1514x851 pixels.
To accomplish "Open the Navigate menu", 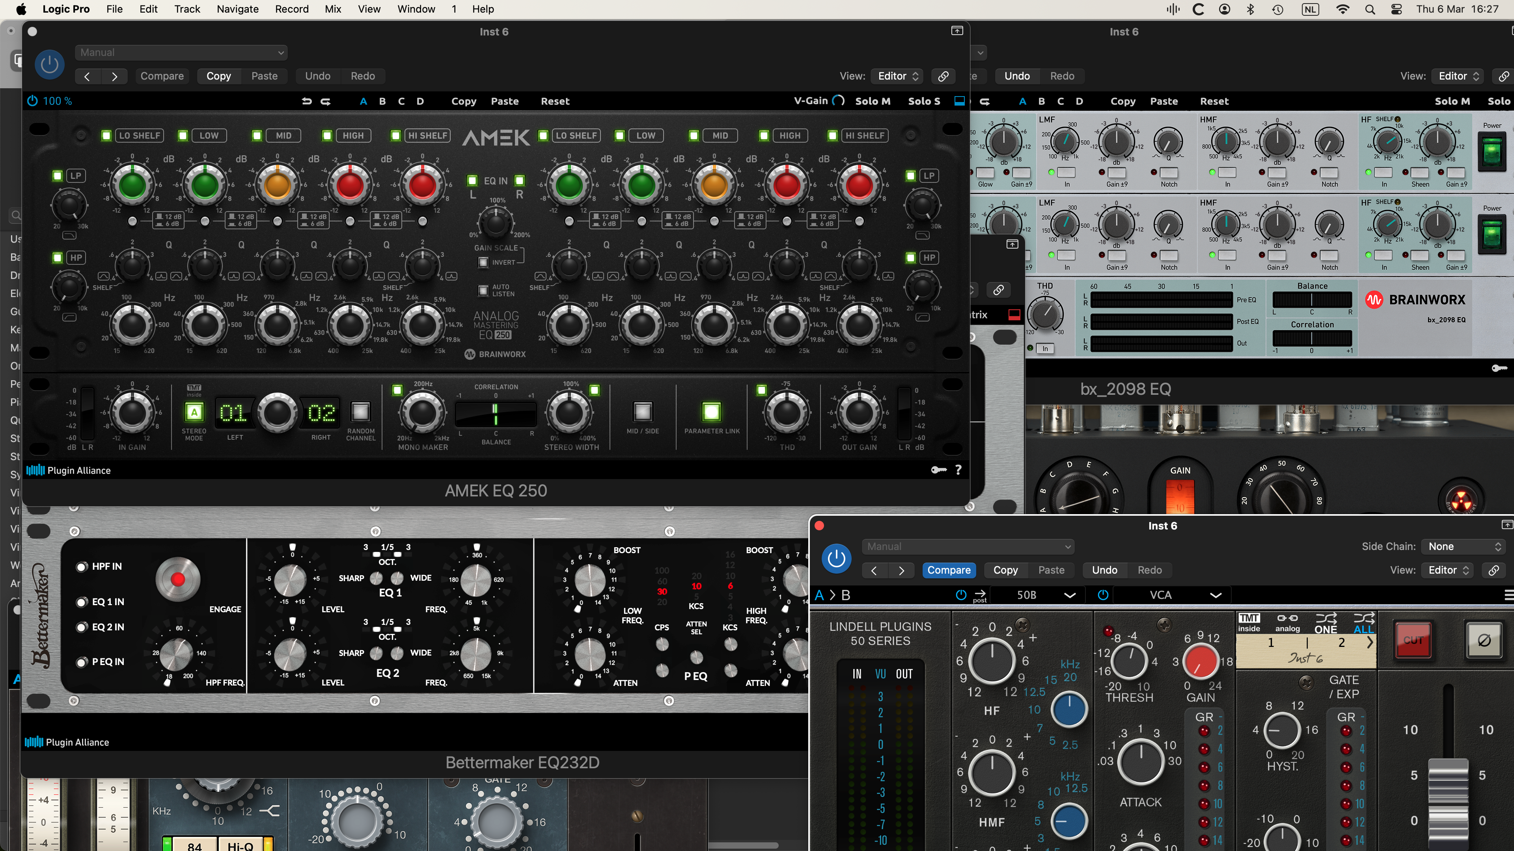I will [x=237, y=9].
